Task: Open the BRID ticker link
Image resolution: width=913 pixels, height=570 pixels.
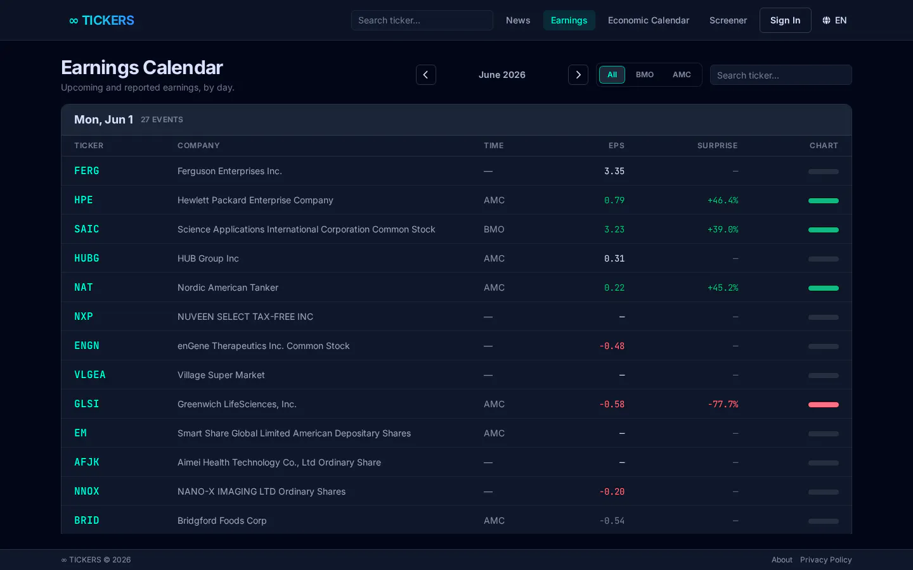Action: point(87,521)
